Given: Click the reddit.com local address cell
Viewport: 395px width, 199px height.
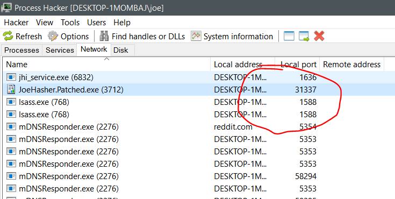Looking at the screenshot, I should coord(233,126).
